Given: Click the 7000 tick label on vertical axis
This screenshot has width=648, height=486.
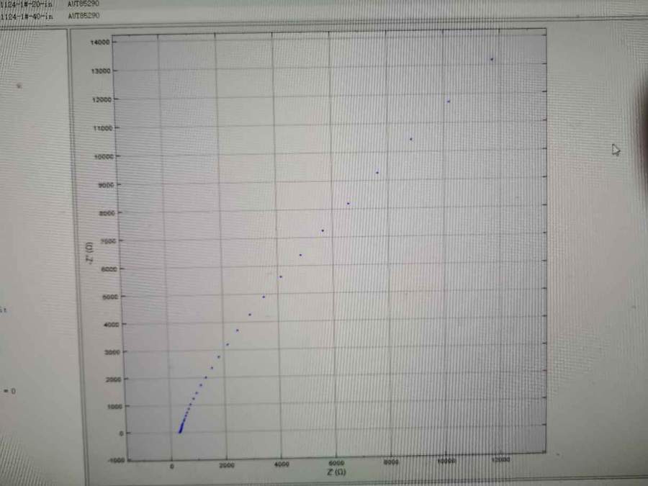Looking at the screenshot, I should point(109,241).
